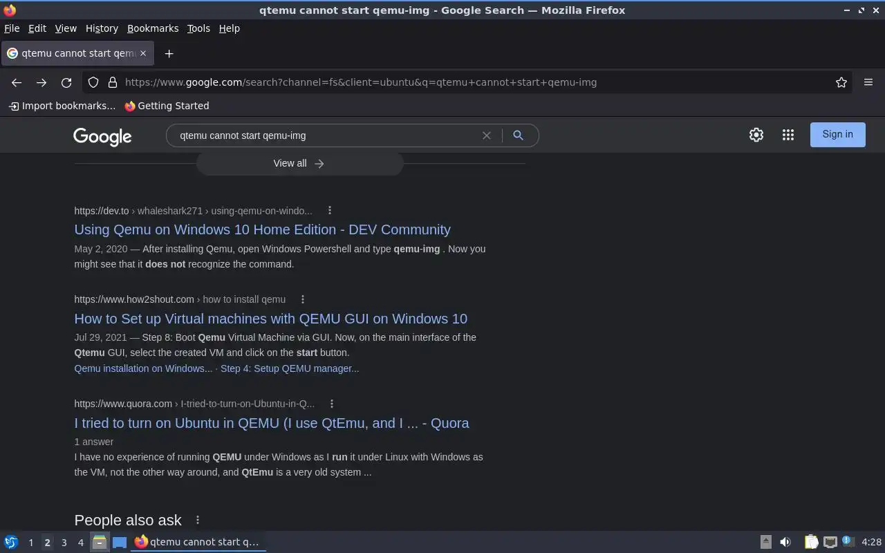Screen dimensions: 885x553
Task: Open the volume control in system tray
Action: click(x=785, y=542)
